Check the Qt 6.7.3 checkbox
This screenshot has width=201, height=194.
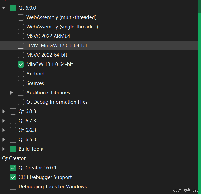[13, 121]
